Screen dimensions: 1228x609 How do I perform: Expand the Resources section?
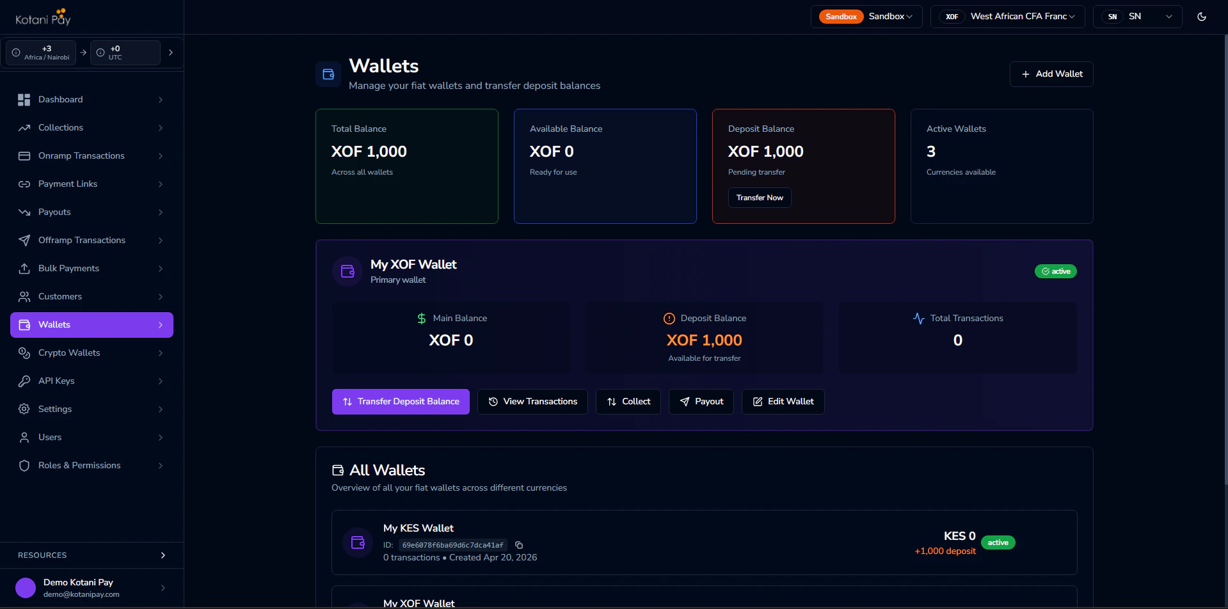pos(163,555)
